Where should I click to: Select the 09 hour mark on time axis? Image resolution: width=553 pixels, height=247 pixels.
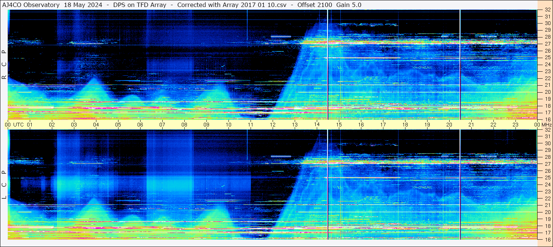coord(206,125)
